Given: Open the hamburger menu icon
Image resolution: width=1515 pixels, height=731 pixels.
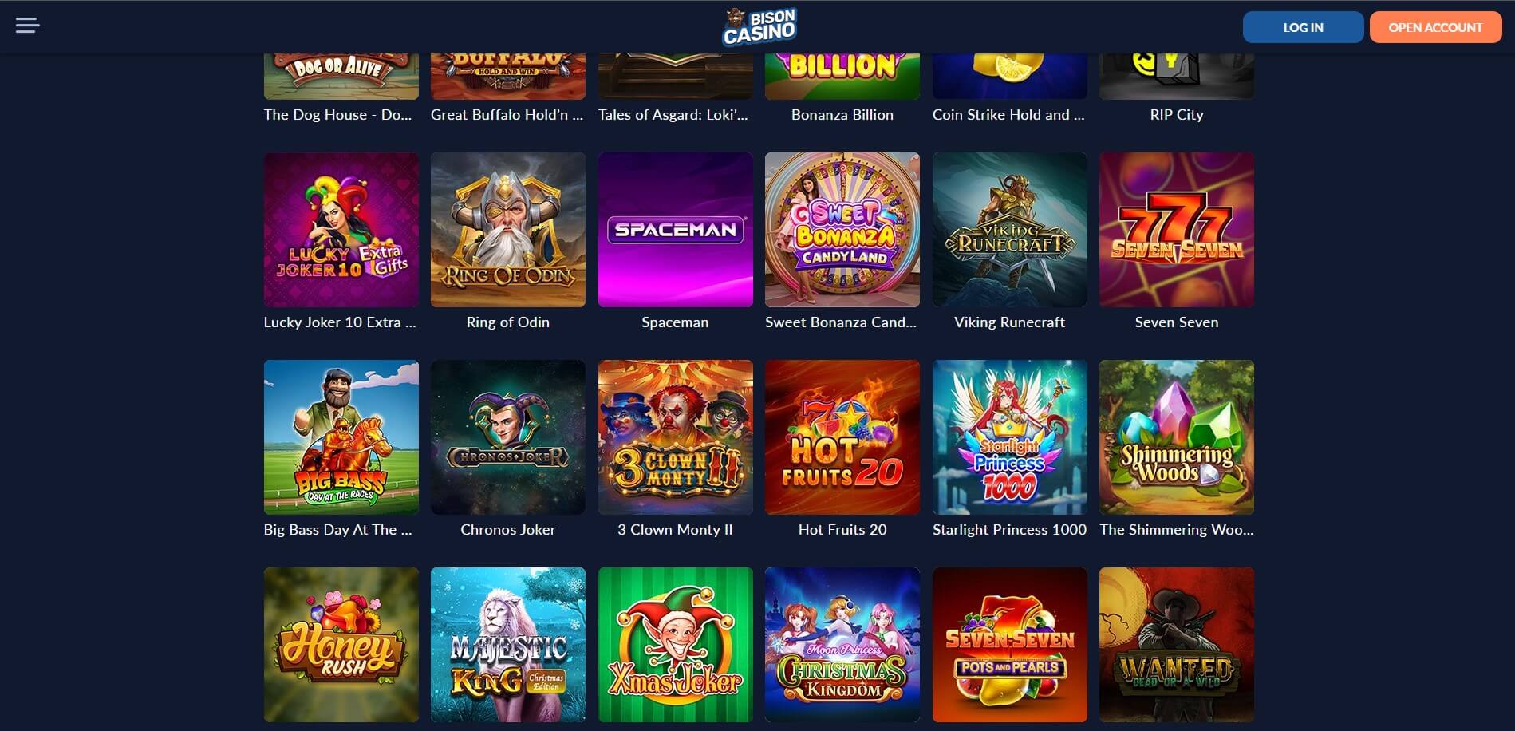Looking at the screenshot, I should pyautogui.click(x=27, y=26).
